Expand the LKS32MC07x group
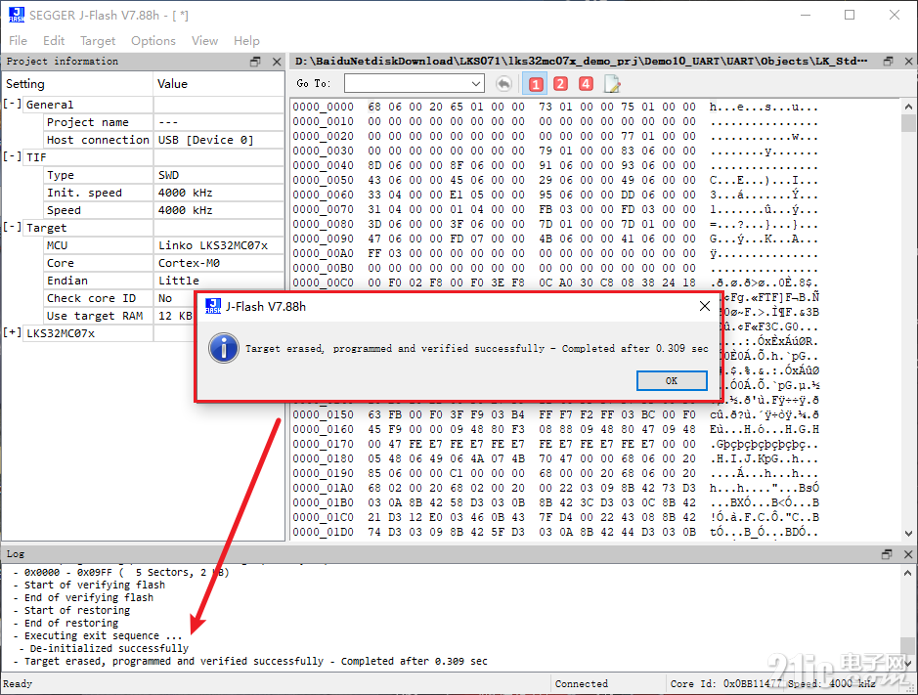This screenshot has height=695, width=918. 13,332
